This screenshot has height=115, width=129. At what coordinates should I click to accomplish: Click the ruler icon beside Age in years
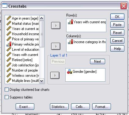(x=9, y=18)
